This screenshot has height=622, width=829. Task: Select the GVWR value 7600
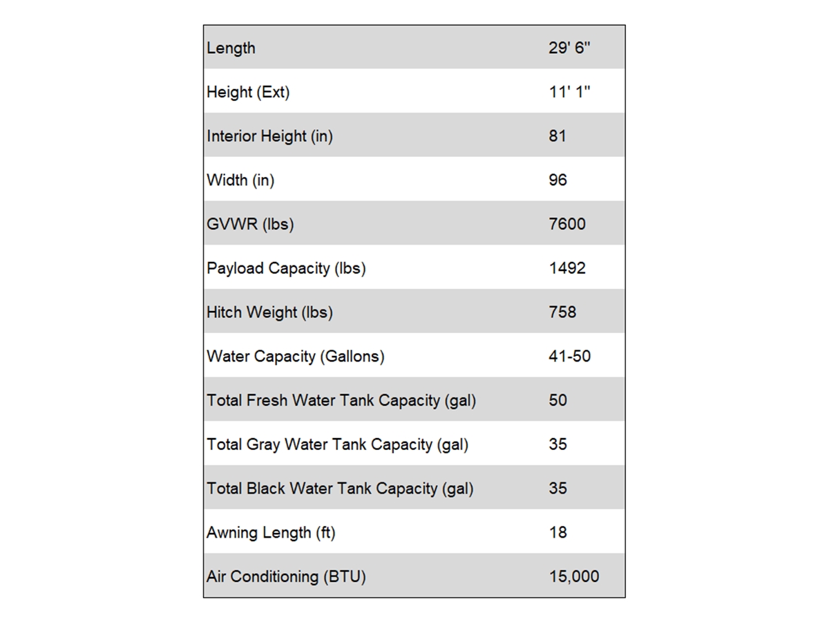click(567, 225)
